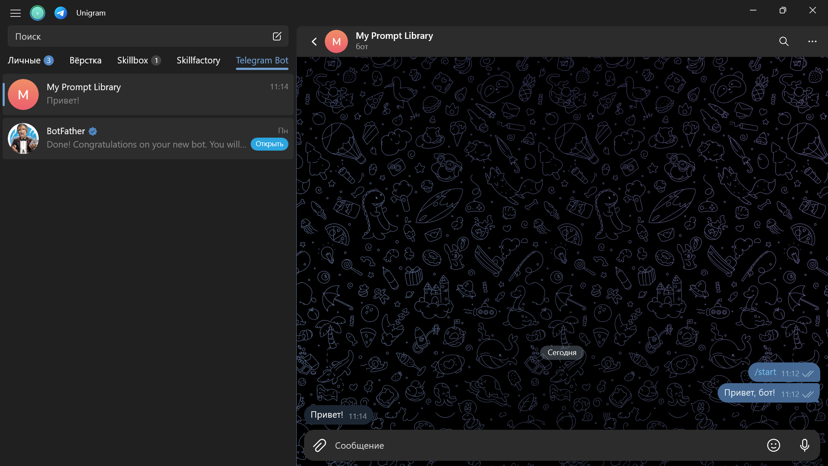Search within the chat using magnifier icon
The image size is (828, 466).
pyautogui.click(x=784, y=41)
